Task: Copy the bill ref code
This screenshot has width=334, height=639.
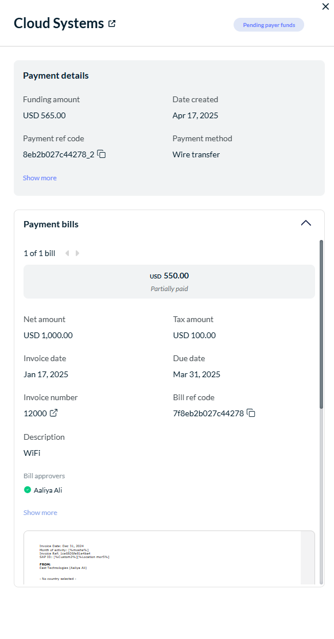Action: pos(251,413)
